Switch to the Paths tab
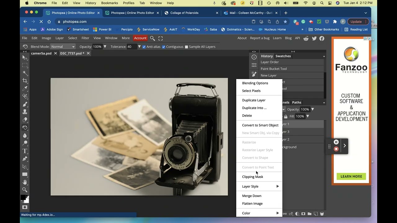Viewport: 397px width, 223px height. pyautogui.click(x=297, y=103)
